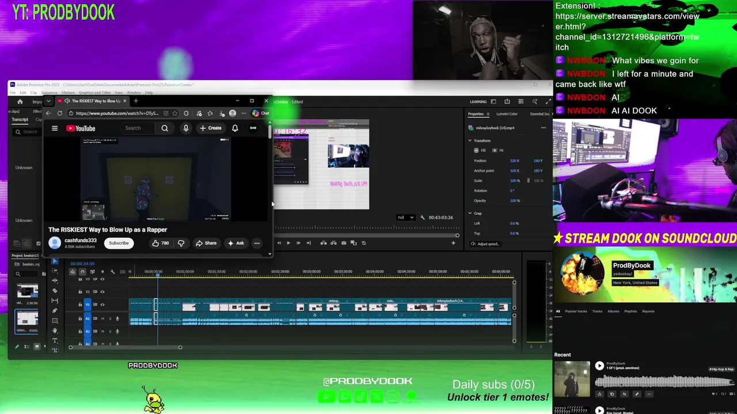Toggle Snap in timeline magnet icon
The height and width of the screenshot is (414, 737).
pyautogui.click(x=82, y=271)
